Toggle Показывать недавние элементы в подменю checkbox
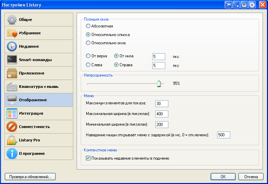The image size is (268, 184). 88,158
